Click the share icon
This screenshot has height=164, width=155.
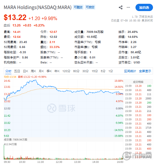(x=121, y=8)
